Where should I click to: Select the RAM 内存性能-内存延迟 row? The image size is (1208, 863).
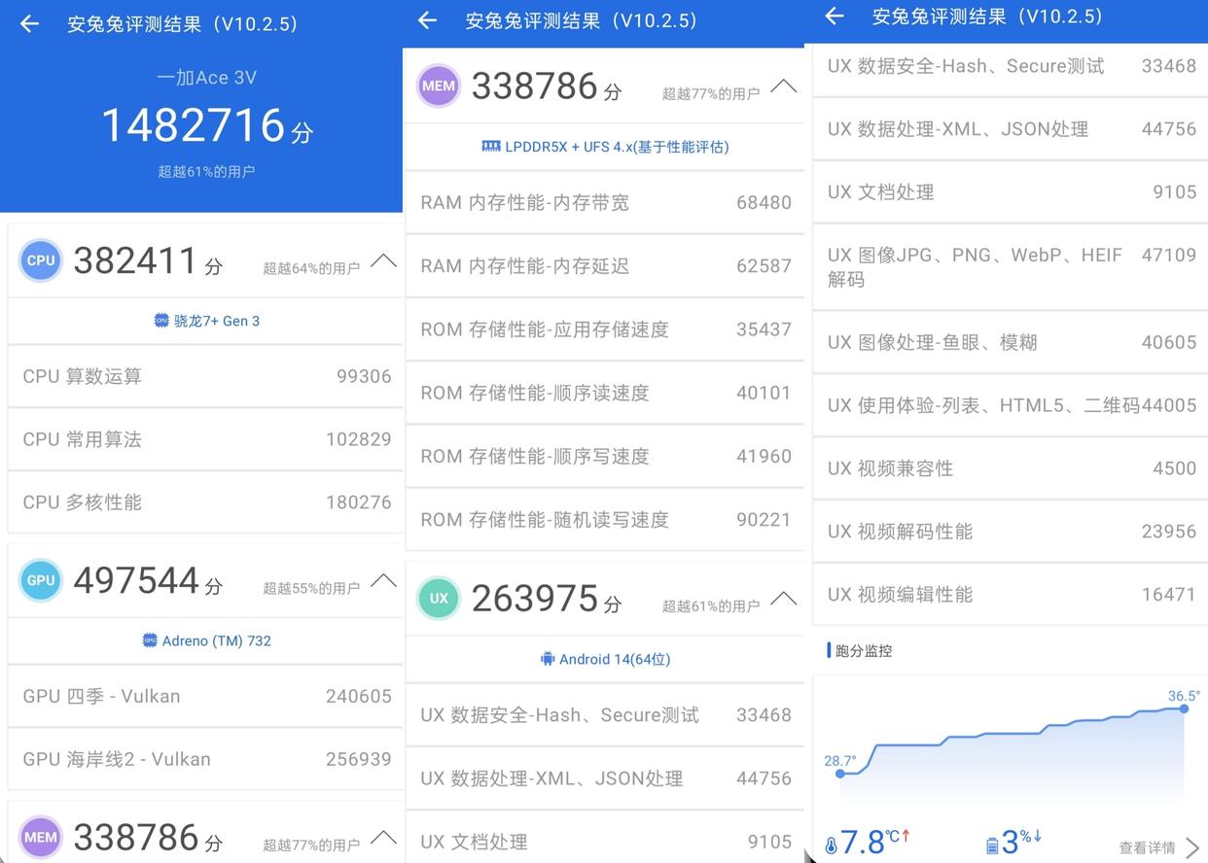point(605,265)
